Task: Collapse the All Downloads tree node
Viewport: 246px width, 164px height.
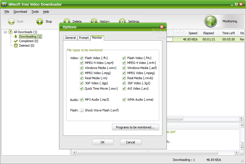Action: click(x=5, y=32)
